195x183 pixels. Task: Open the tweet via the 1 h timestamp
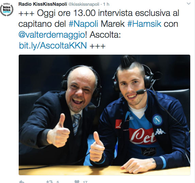(106, 4)
